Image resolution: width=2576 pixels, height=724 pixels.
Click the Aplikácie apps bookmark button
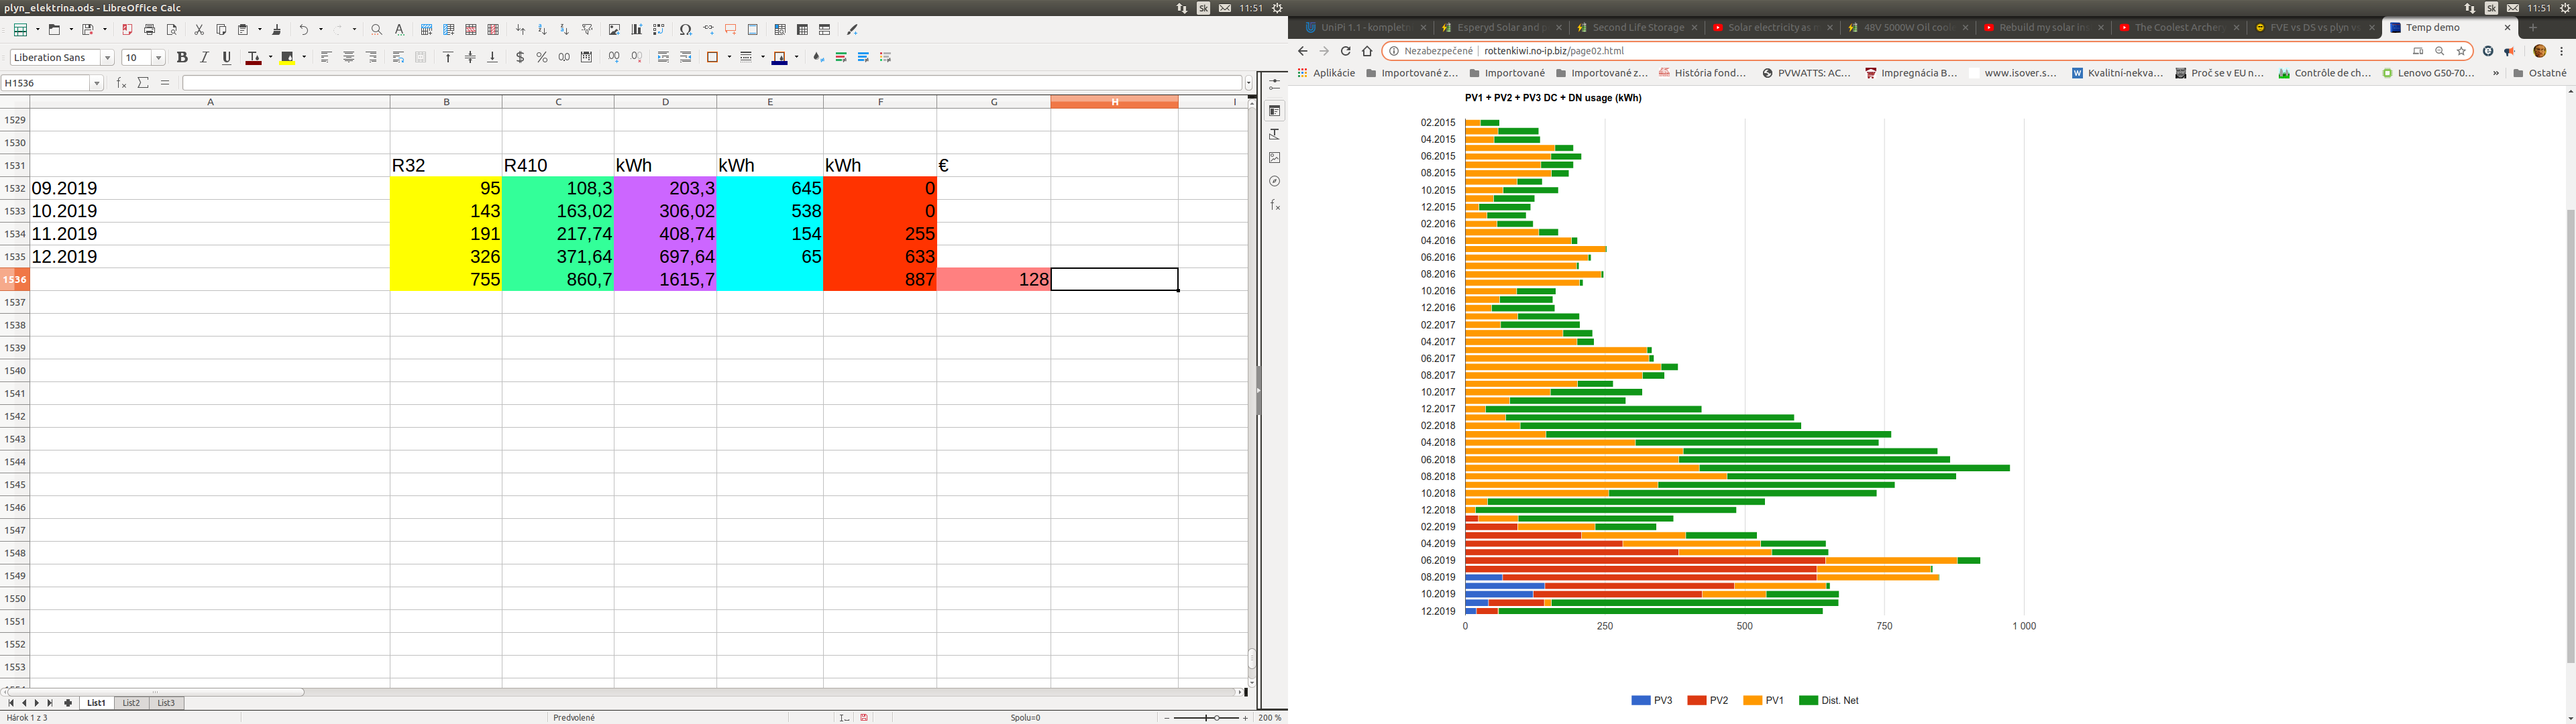coord(1326,73)
